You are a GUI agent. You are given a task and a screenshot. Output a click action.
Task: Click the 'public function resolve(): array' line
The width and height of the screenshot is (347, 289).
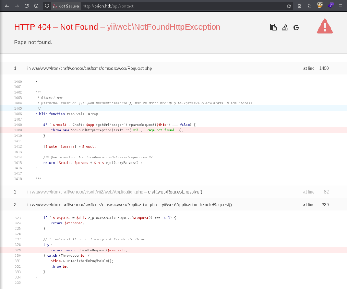pos(66,114)
